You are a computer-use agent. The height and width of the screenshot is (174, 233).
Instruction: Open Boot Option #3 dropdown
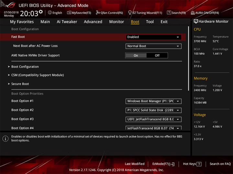point(153,119)
